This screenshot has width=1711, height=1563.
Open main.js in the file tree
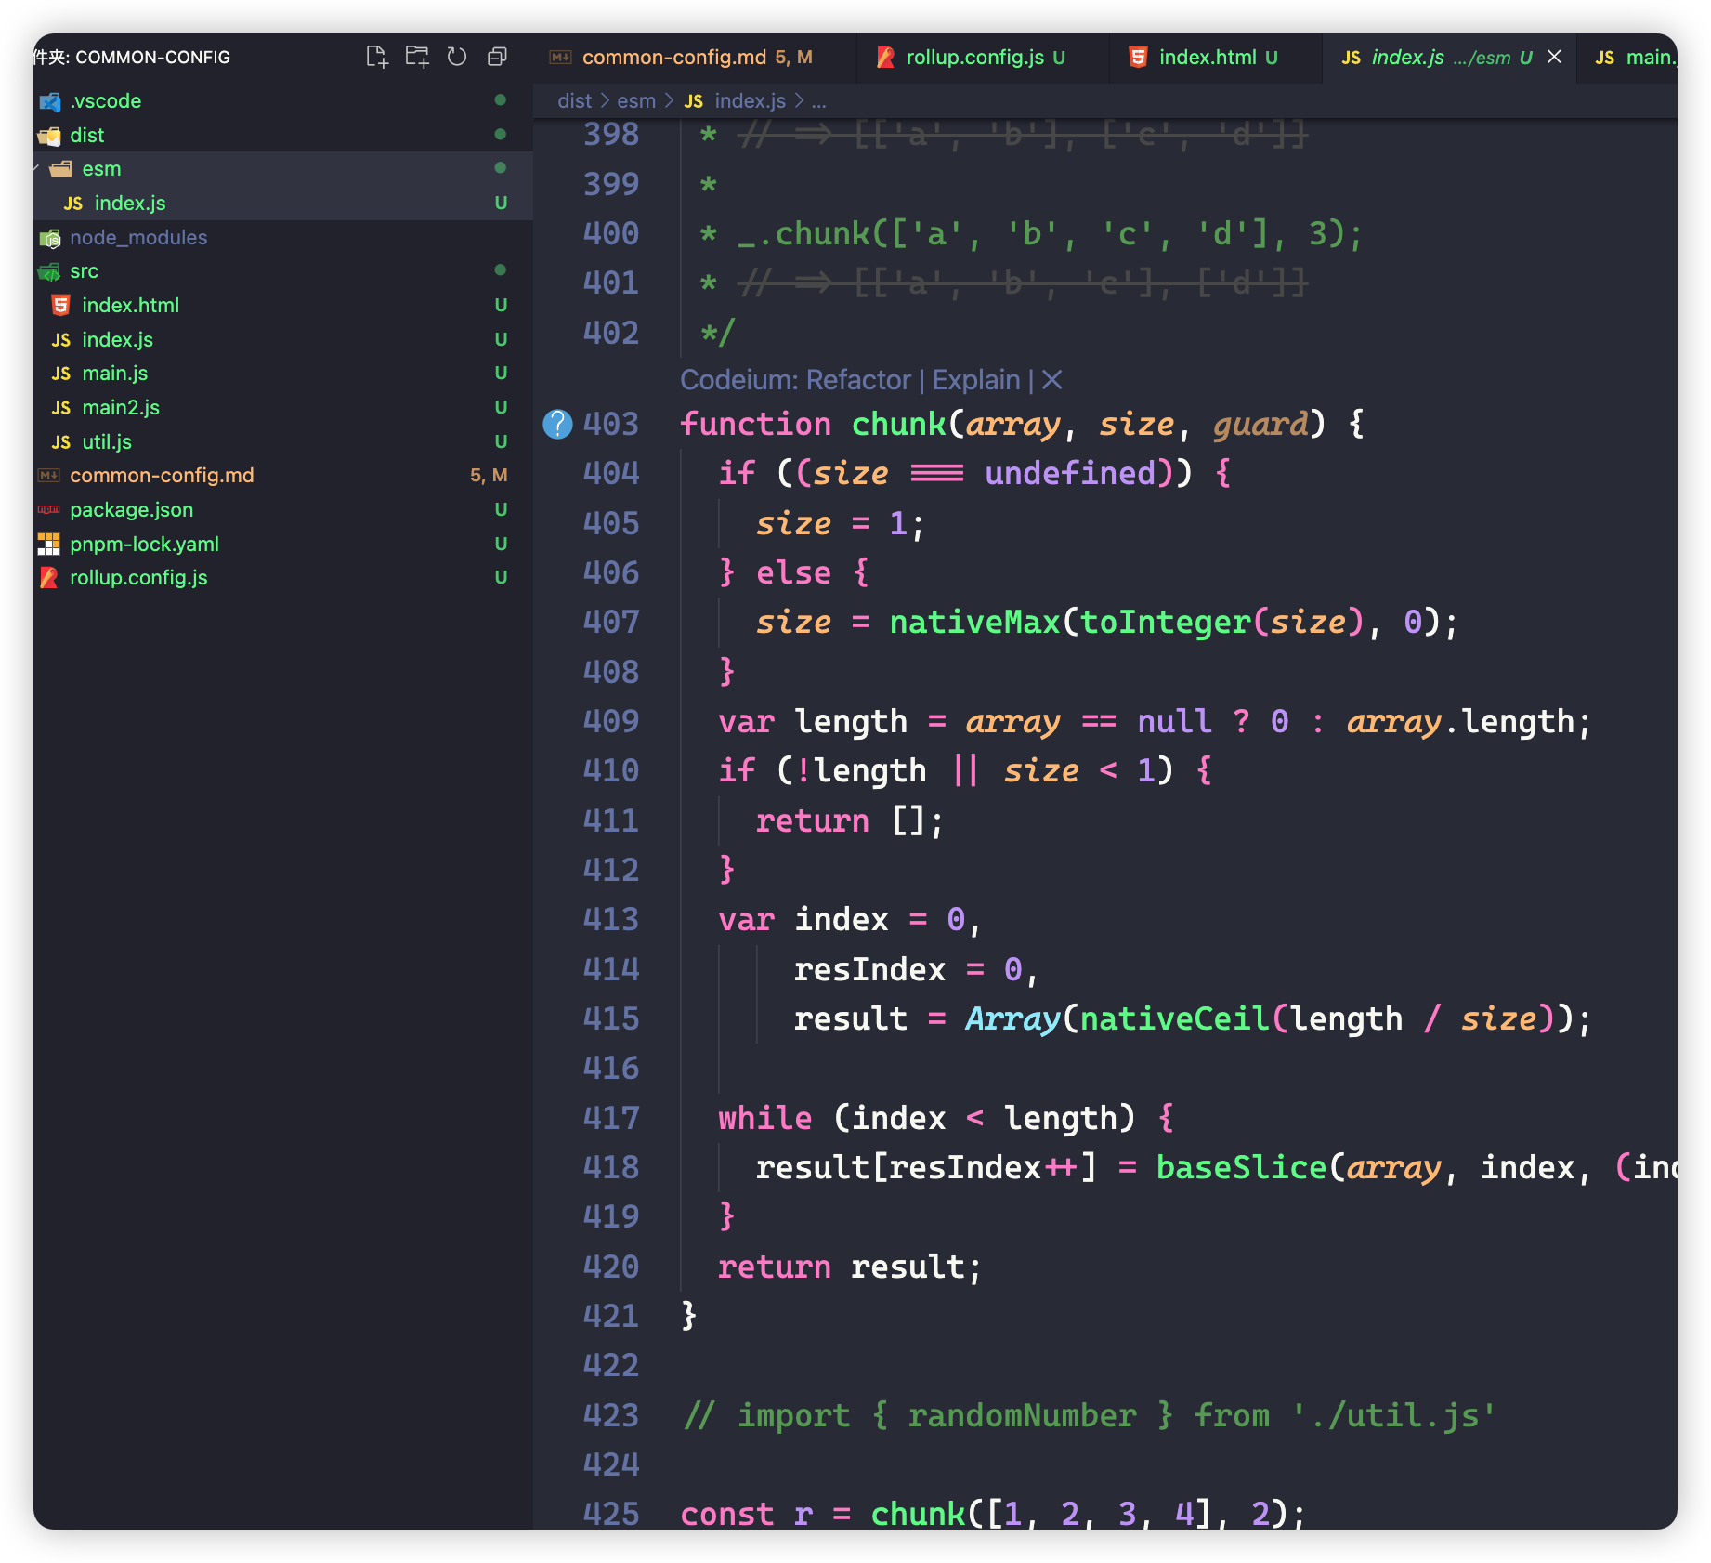[x=283, y=373]
